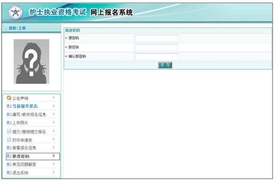Go to 上传照片 in the sidebar
Image resolution: width=274 pixels, height=181 pixels.
click(x=21, y=123)
